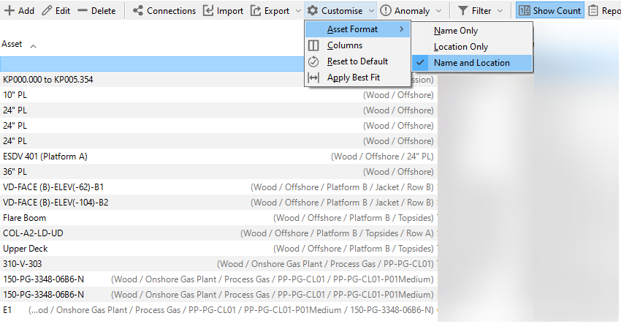Image resolution: width=621 pixels, height=324 pixels.
Task: Click the Edit button label
Action: [x=63, y=11]
